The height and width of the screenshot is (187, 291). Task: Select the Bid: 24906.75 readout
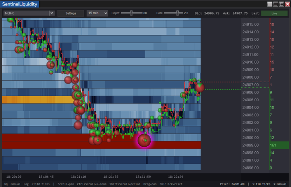pyautogui.click(x=207, y=13)
